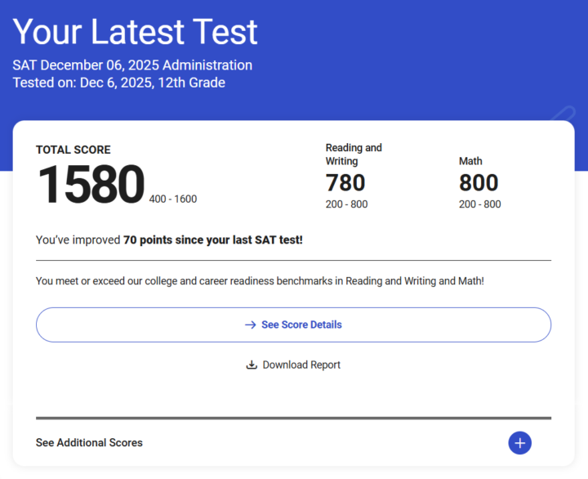Click the Tested on Dec 6, 2025 line
Image resolution: width=588 pixels, height=479 pixels.
118,83
